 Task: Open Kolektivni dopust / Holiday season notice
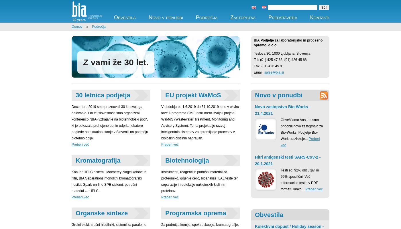pyautogui.click(x=289, y=226)
